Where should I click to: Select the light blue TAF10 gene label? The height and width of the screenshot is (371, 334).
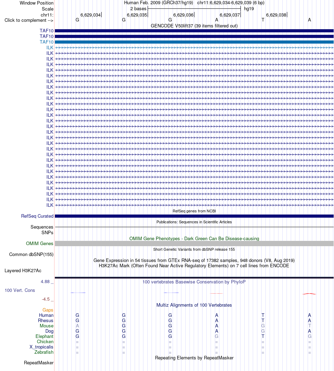[x=47, y=42]
